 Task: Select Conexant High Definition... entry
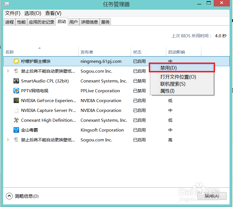[x=48, y=120]
